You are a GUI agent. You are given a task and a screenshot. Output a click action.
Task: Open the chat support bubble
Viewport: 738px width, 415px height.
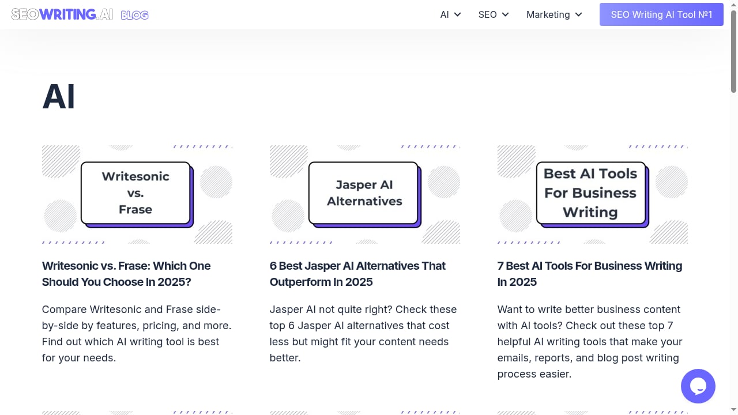(x=698, y=386)
